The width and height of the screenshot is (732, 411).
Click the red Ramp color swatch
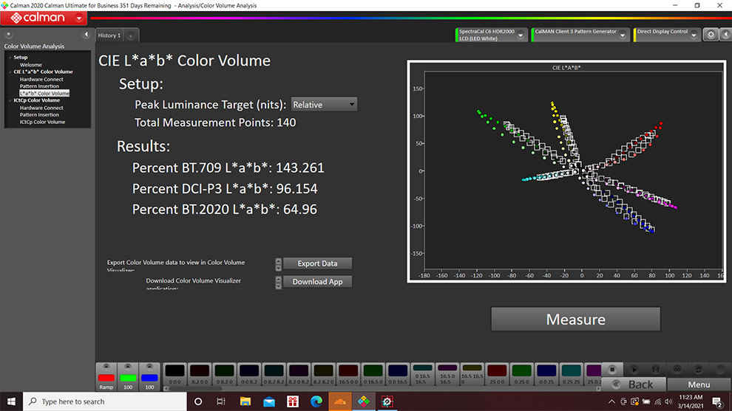pyautogui.click(x=106, y=377)
